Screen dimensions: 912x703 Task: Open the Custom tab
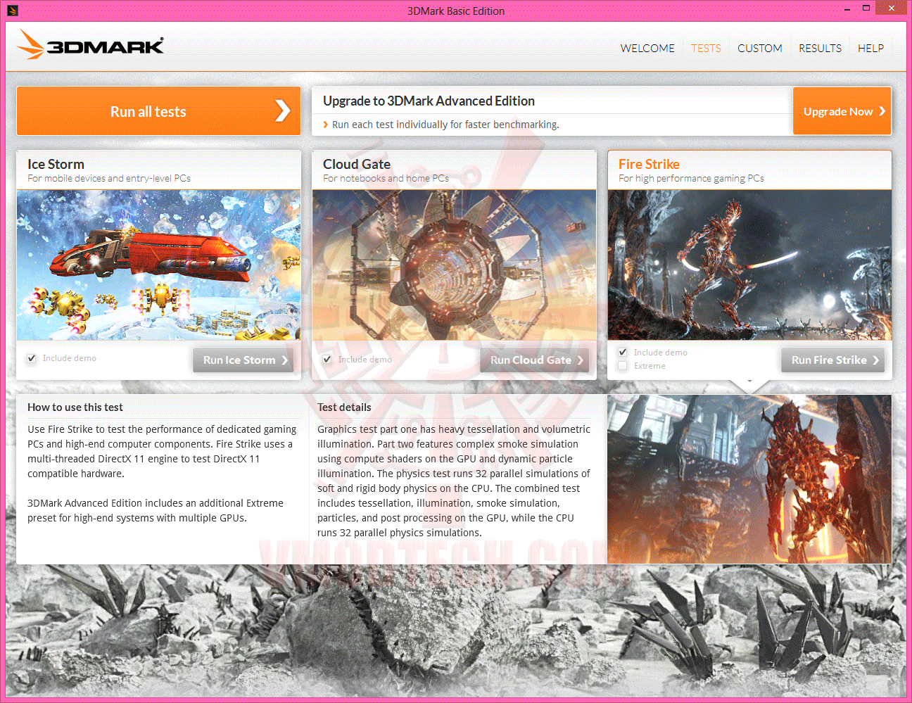[760, 49]
